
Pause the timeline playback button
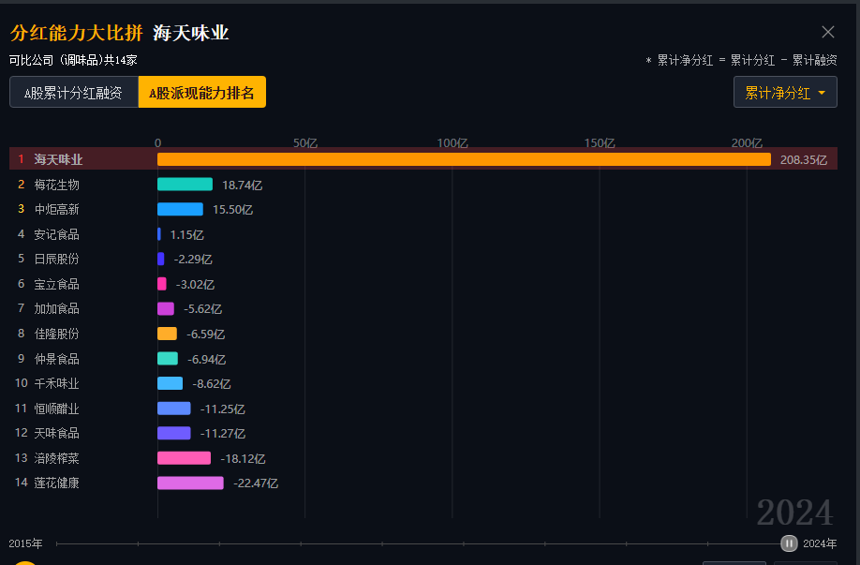(x=789, y=543)
